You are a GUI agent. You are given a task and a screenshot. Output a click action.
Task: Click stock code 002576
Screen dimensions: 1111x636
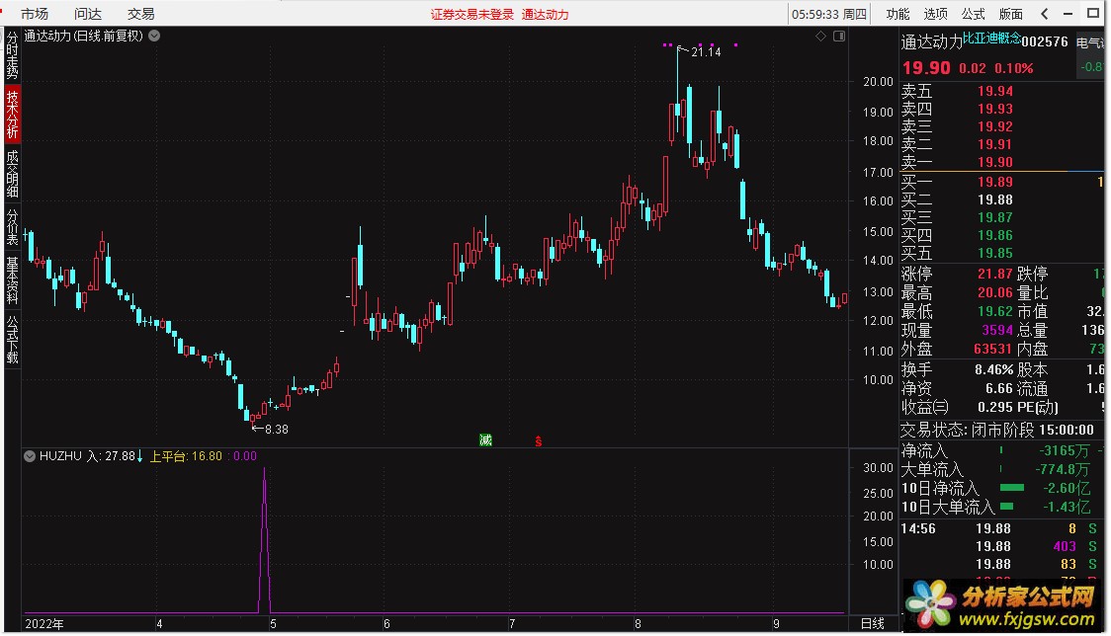tap(1045, 41)
